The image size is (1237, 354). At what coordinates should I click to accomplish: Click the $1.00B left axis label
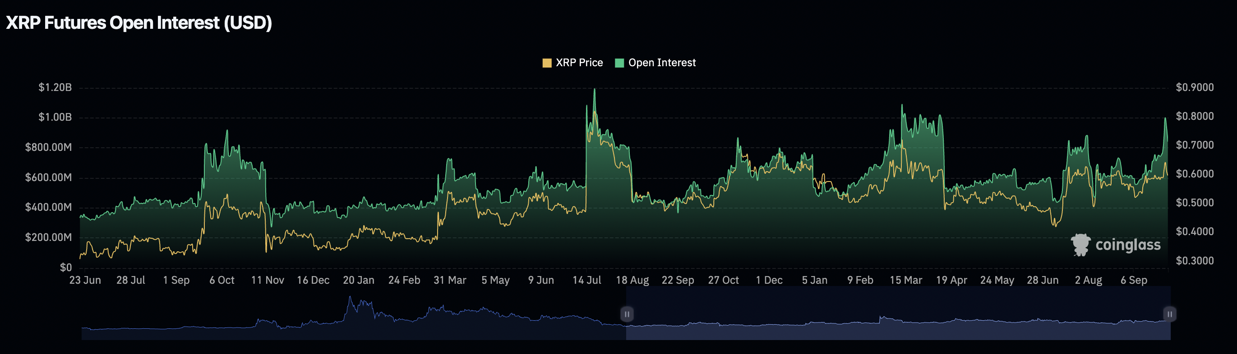coord(55,117)
